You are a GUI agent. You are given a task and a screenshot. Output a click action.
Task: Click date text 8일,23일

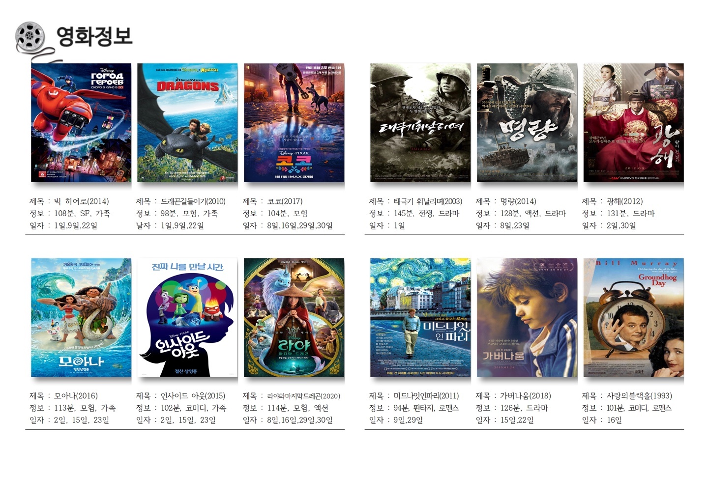tap(515, 226)
